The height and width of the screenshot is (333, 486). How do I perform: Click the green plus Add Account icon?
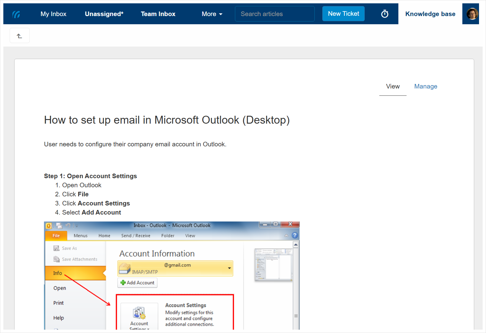pos(123,283)
